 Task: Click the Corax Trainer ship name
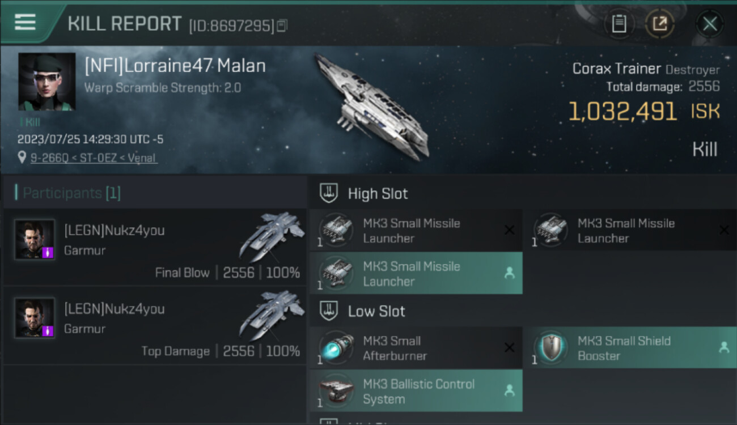[x=616, y=69]
